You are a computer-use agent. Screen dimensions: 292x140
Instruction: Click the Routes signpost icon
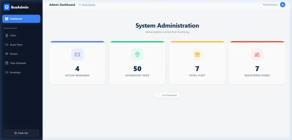click(7, 54)
